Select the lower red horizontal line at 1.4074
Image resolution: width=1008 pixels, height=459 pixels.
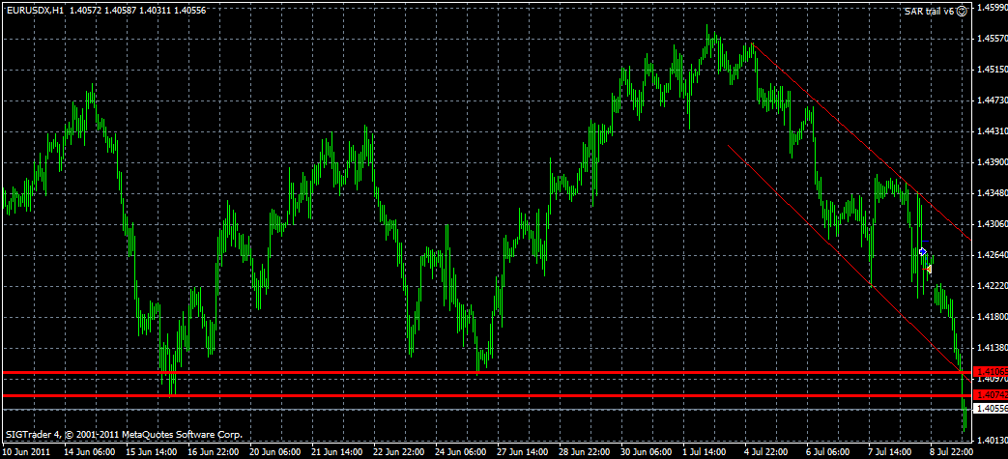[x=487, y=395]
